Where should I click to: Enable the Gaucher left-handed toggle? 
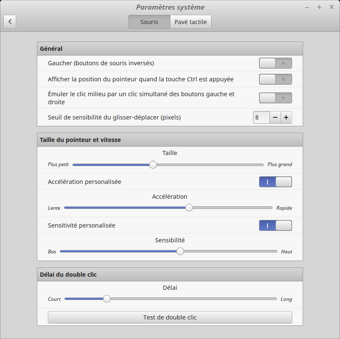(x=275, y=63)
